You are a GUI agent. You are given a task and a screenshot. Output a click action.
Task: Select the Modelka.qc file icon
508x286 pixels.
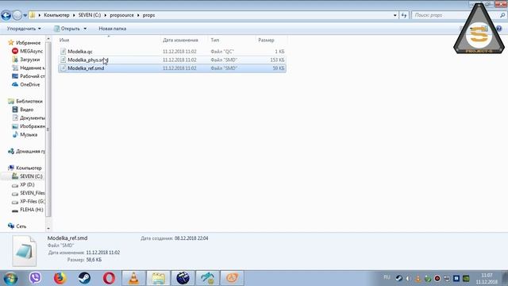(x=63, y=51)
